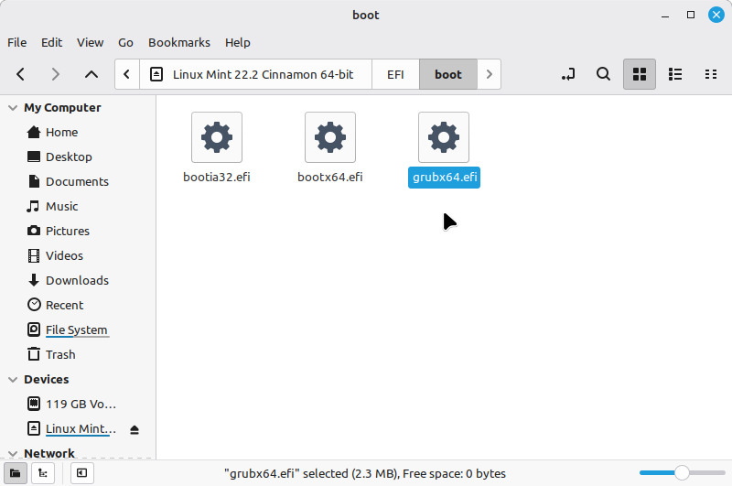Show tree view in sidebar

tap(42, 473)
